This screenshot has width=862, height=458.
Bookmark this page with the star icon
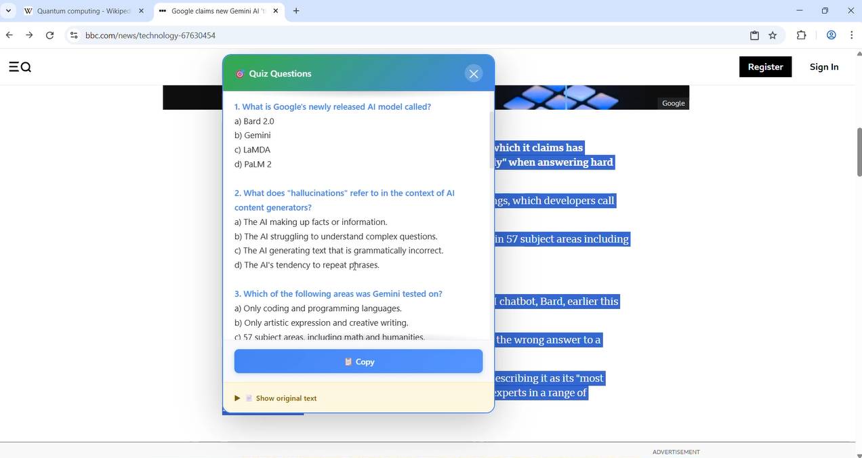click(x=773, y=35)
